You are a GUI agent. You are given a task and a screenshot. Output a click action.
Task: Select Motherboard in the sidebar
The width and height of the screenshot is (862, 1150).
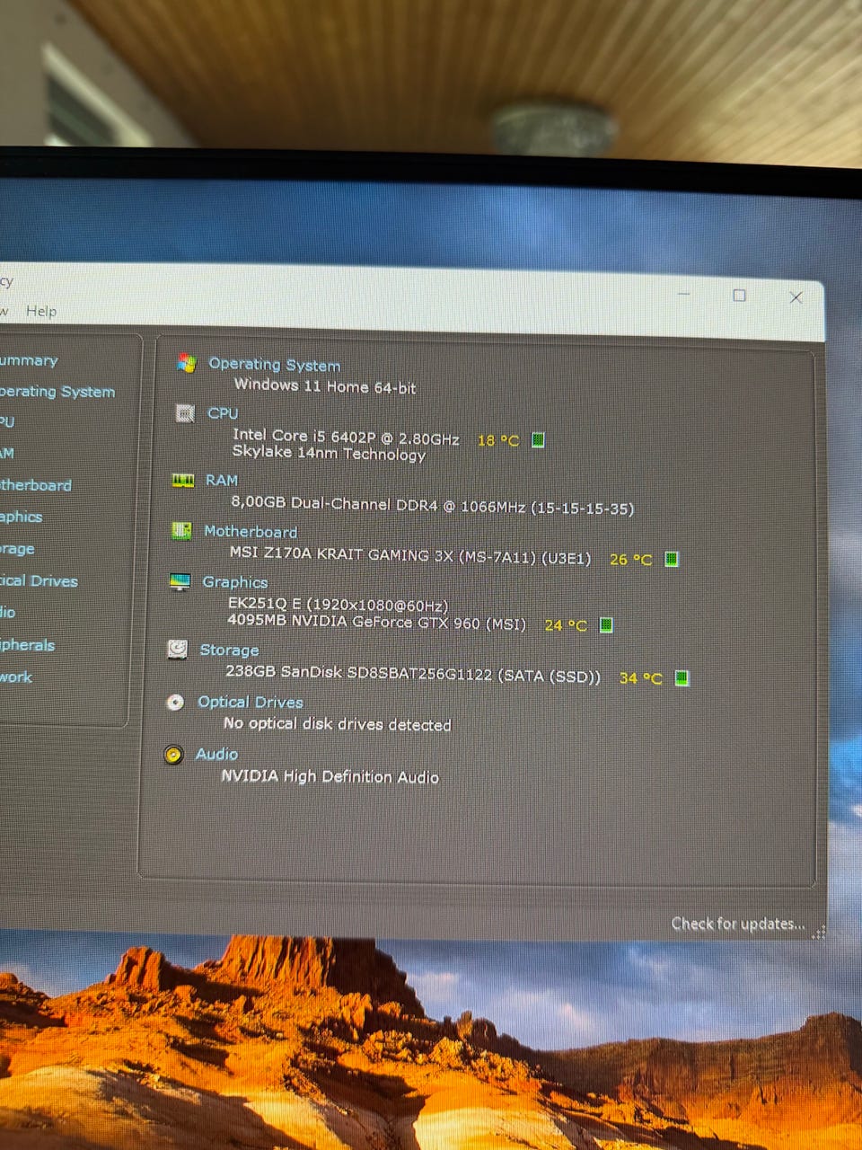click(x=36, y=485)
